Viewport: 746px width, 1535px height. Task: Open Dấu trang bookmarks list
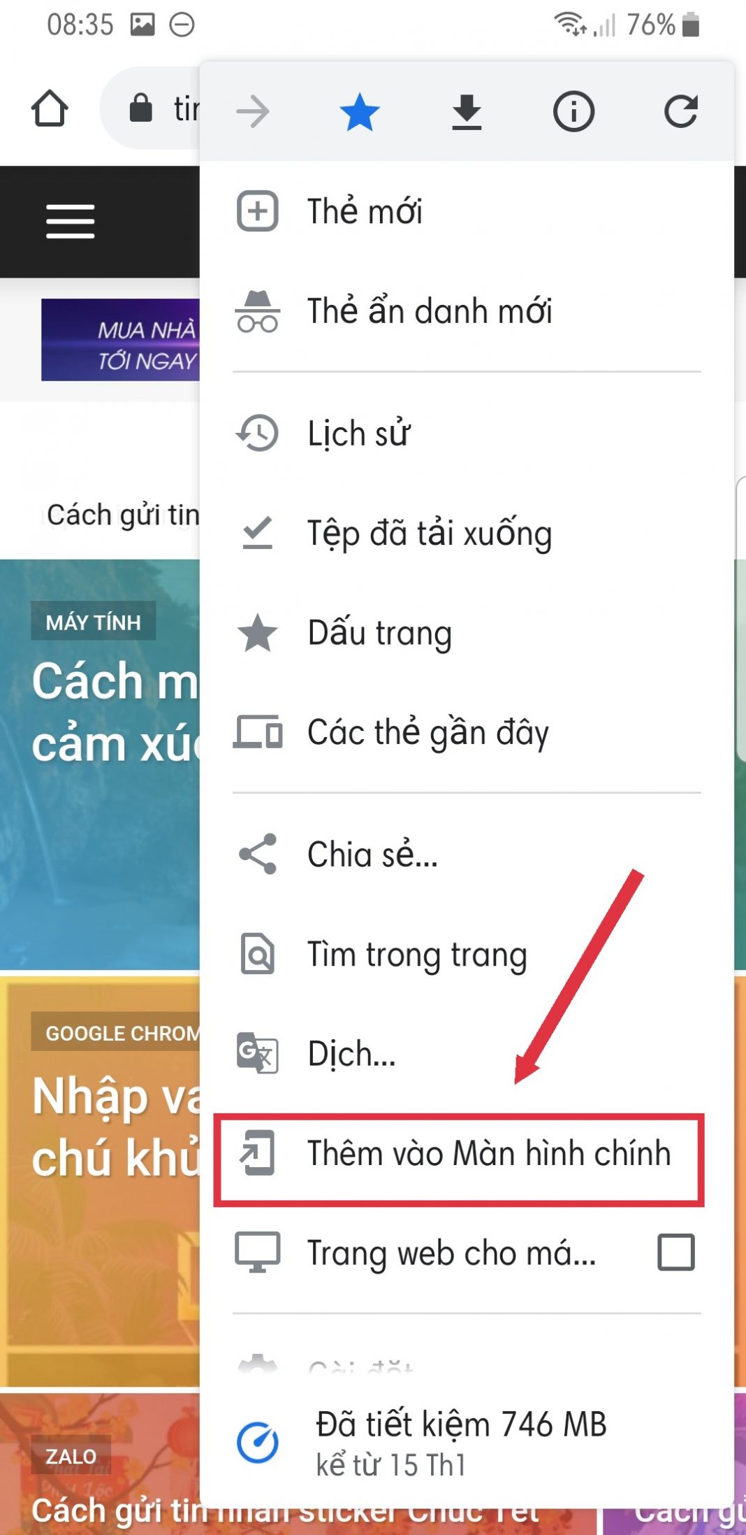(467, 633)
